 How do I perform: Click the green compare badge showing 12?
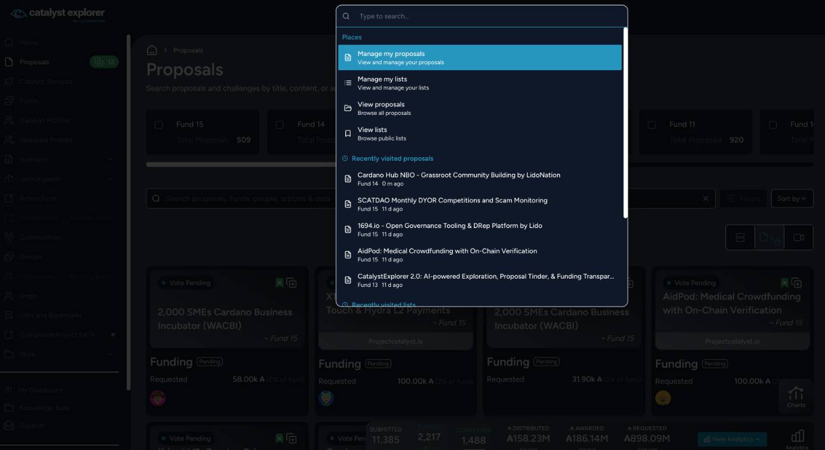[x=104, y=62]
